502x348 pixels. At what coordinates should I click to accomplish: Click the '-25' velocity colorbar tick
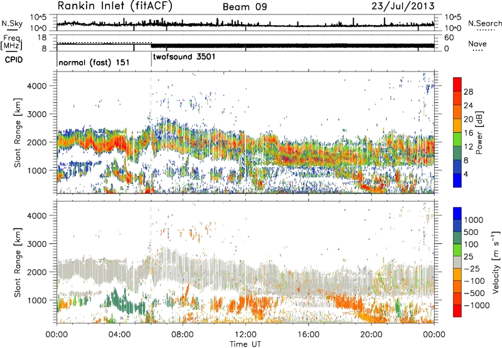[472, 268]
